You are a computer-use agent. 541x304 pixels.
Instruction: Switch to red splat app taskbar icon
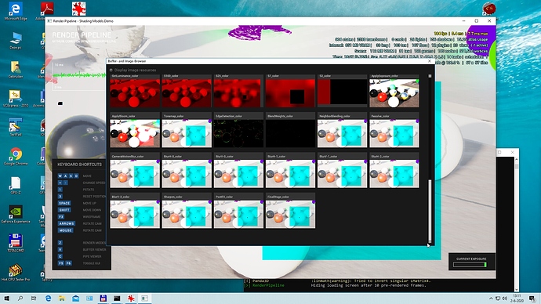[x=131, y=299]
